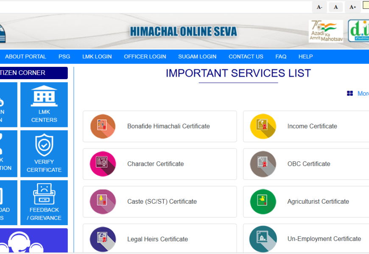Open the Verify Certificate shield tile
Image resolution: width=369 pixels, height=254 pixels.
[x=44, y=153]
